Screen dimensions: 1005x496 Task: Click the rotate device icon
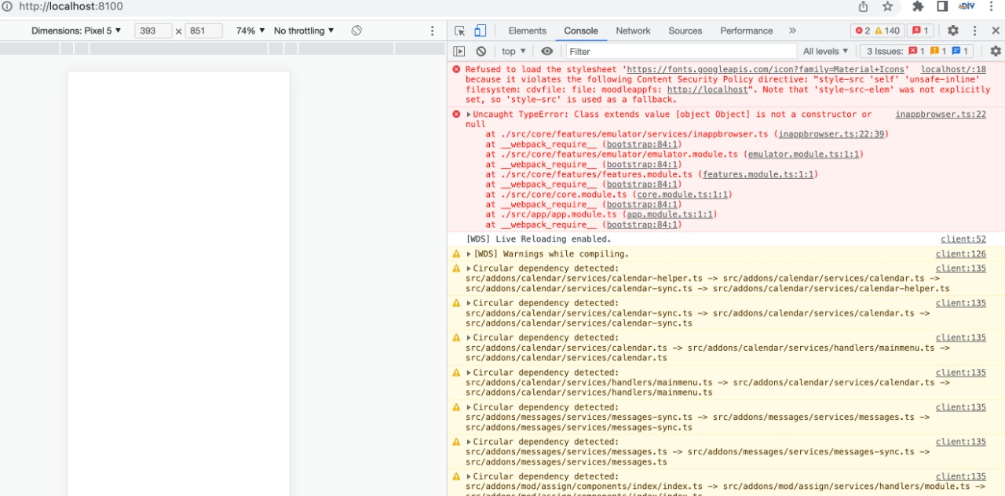tap(356, 31)
